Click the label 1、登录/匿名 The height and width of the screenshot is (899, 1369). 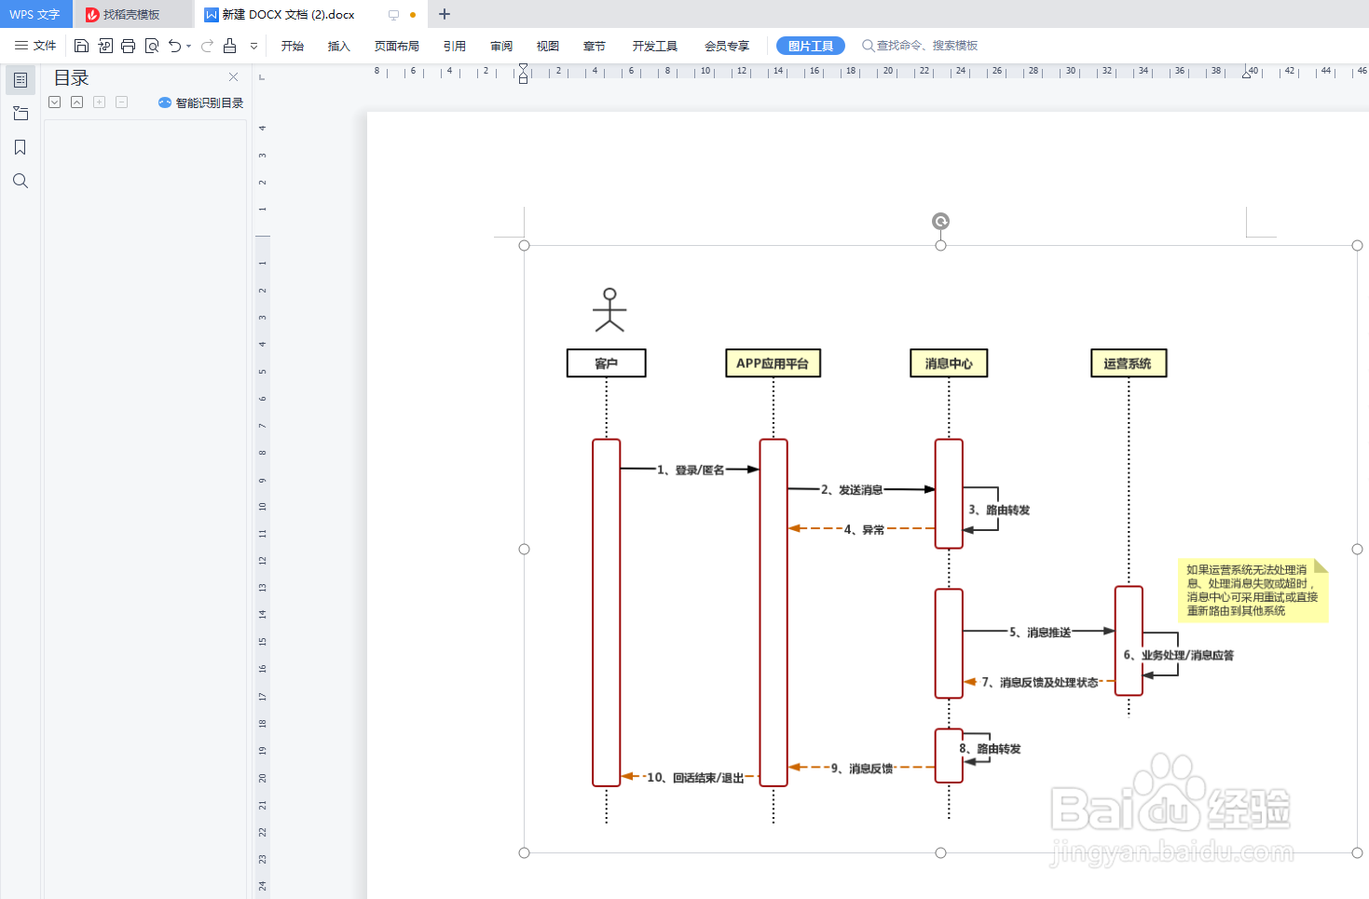[691, 470]
